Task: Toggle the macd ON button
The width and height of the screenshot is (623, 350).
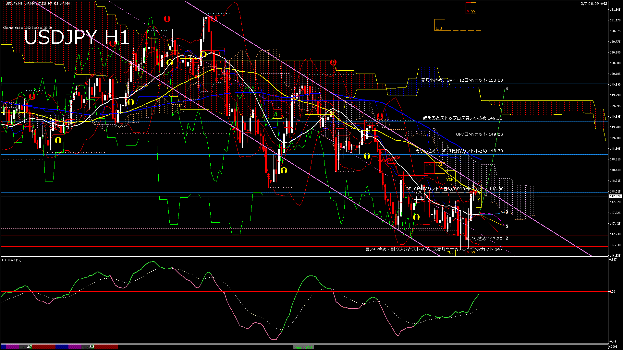Action: 303,347
